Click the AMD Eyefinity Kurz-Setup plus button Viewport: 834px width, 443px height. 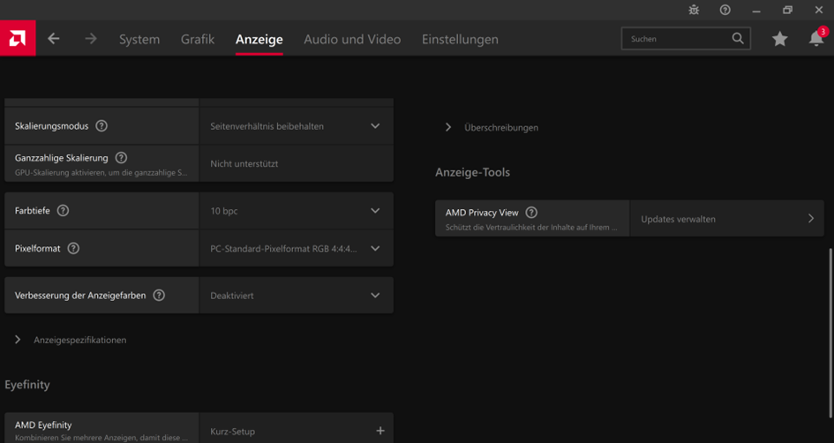379,431
